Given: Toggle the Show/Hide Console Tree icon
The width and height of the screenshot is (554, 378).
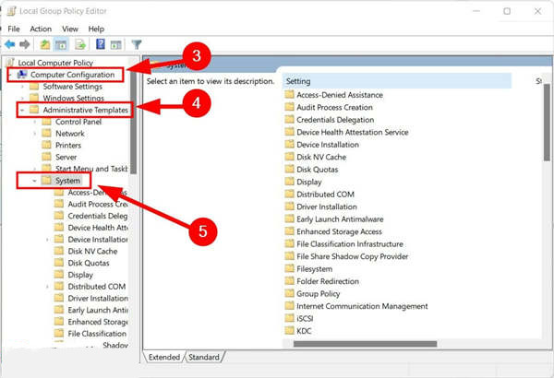Looking at the screenshot, I should click(x=61, y=45).
